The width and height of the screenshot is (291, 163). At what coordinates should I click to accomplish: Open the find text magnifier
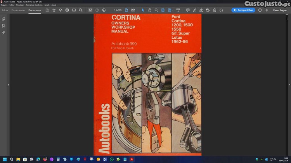tap(80, 10)
